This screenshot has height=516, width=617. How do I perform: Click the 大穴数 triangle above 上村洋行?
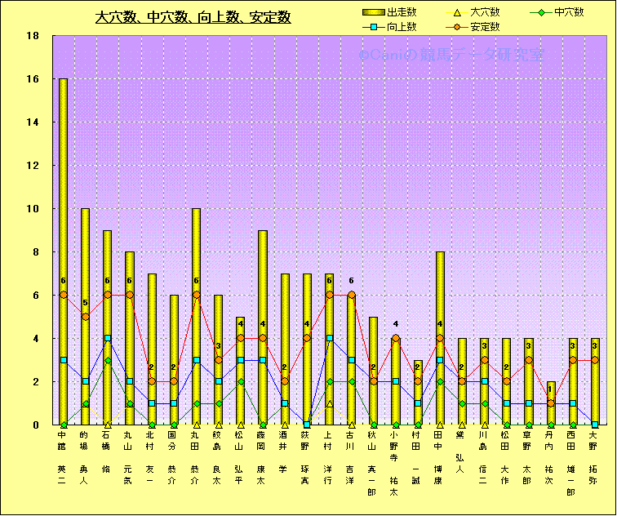330,403
